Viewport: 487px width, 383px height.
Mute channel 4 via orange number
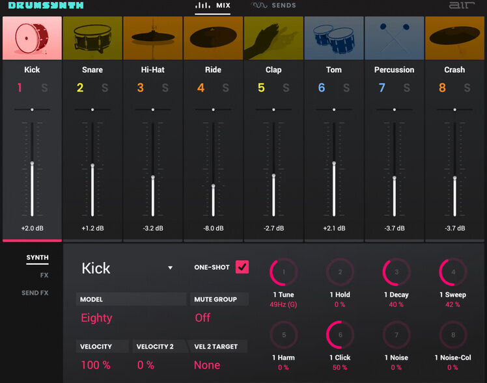pyautogui.click(x=201, y=88)
